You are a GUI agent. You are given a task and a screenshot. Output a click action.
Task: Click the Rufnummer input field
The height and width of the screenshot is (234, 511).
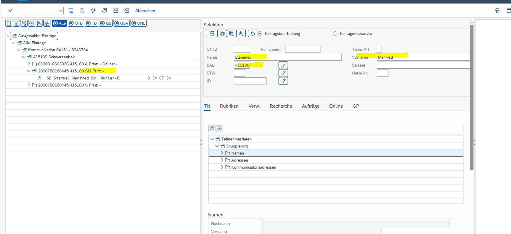coord(303,49)
